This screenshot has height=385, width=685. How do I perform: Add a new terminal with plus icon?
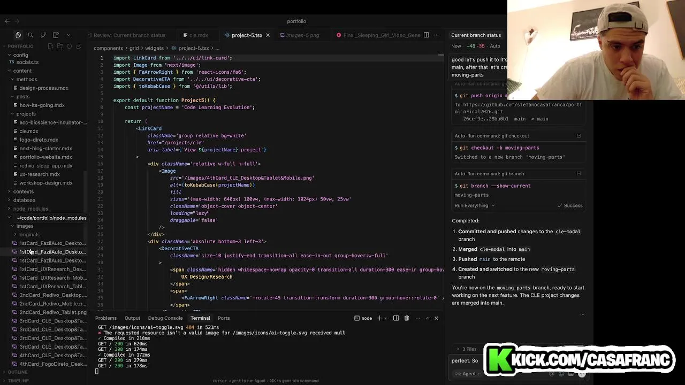[379, 318]
